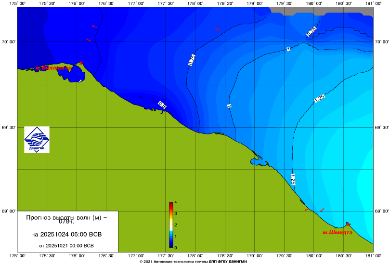
Task: Select the м.Шмидта place label
Action: pyautogui.click(x=337, y=232)
